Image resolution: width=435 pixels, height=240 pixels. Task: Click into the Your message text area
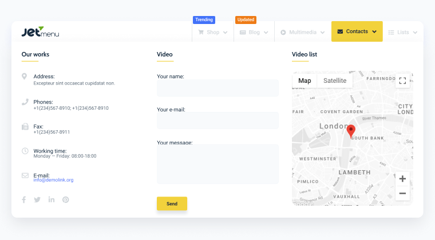coord(217,165)
